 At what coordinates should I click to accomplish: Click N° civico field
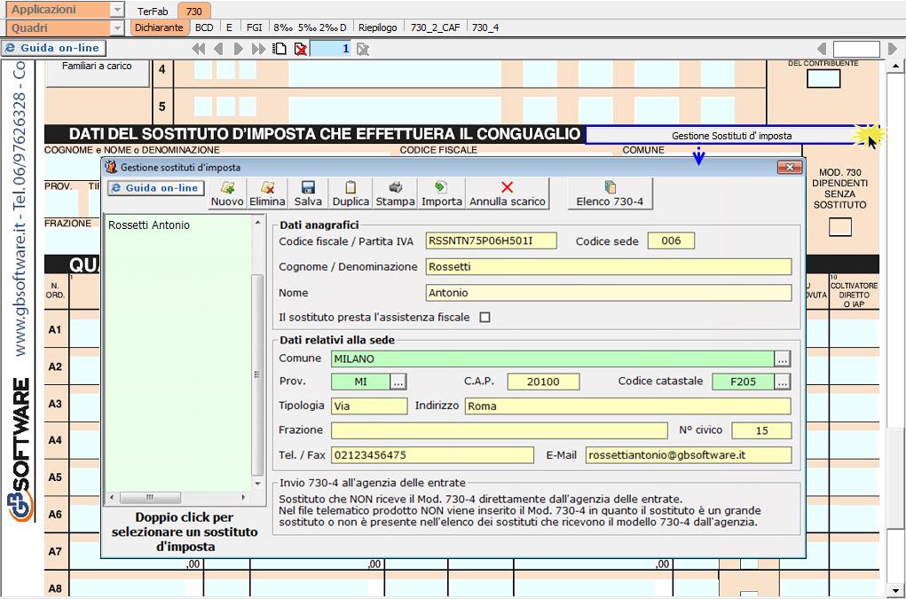[761, 430]
